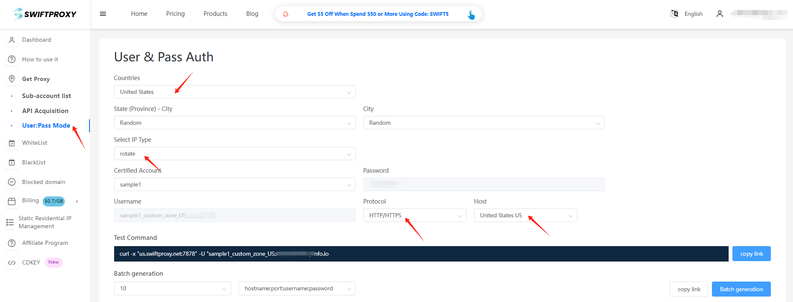Click the blue Batch generation button
Viewport: 793px width, 302px height.
pyautogui.click(x=741, y=289)
